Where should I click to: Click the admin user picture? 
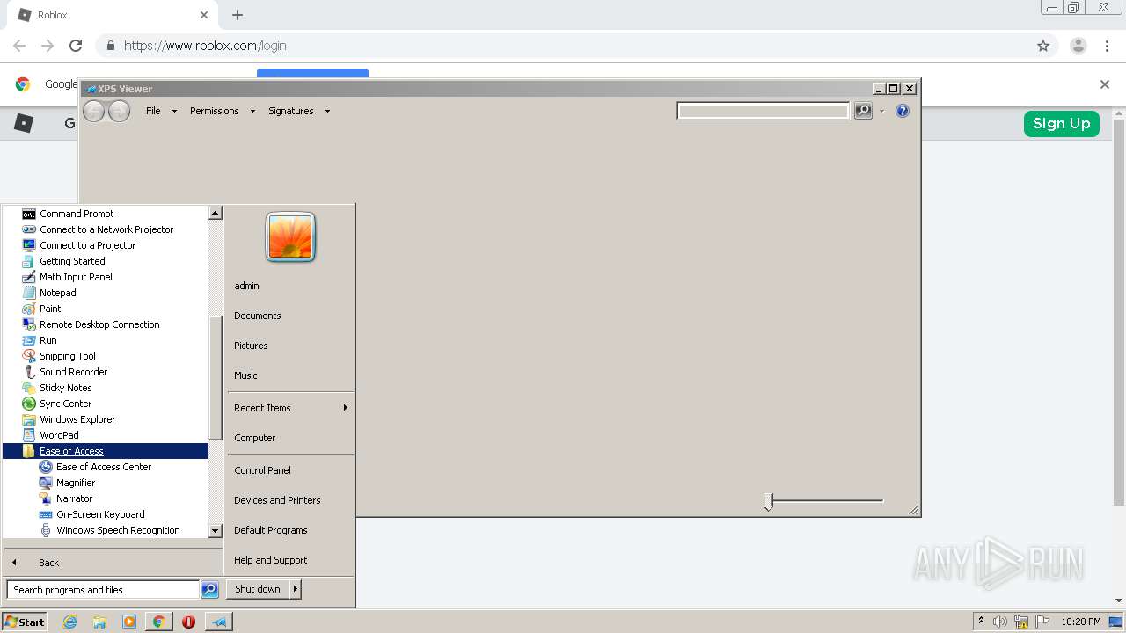pos(290,237)
